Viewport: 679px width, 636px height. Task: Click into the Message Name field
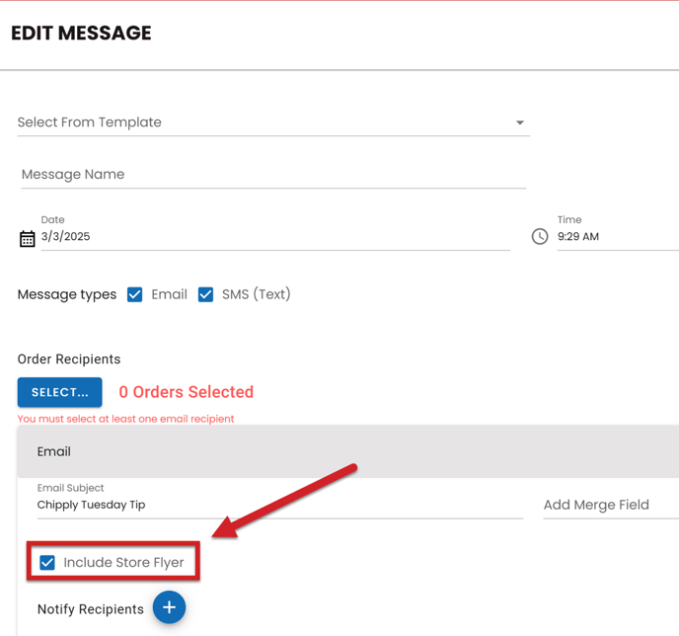pyautogui.click(x=272, y=175)
